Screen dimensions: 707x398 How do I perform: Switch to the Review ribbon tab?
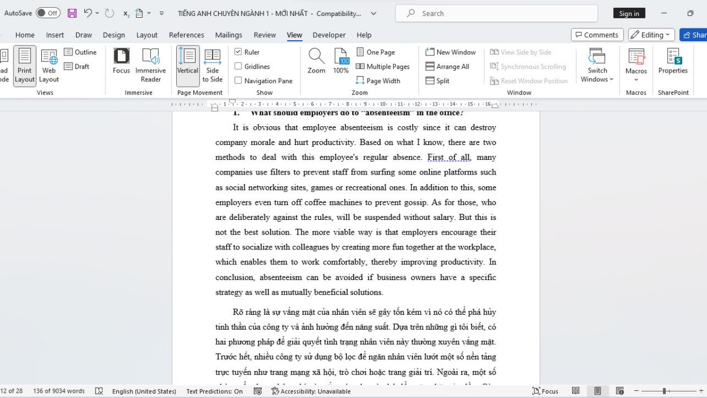(265, 35)
